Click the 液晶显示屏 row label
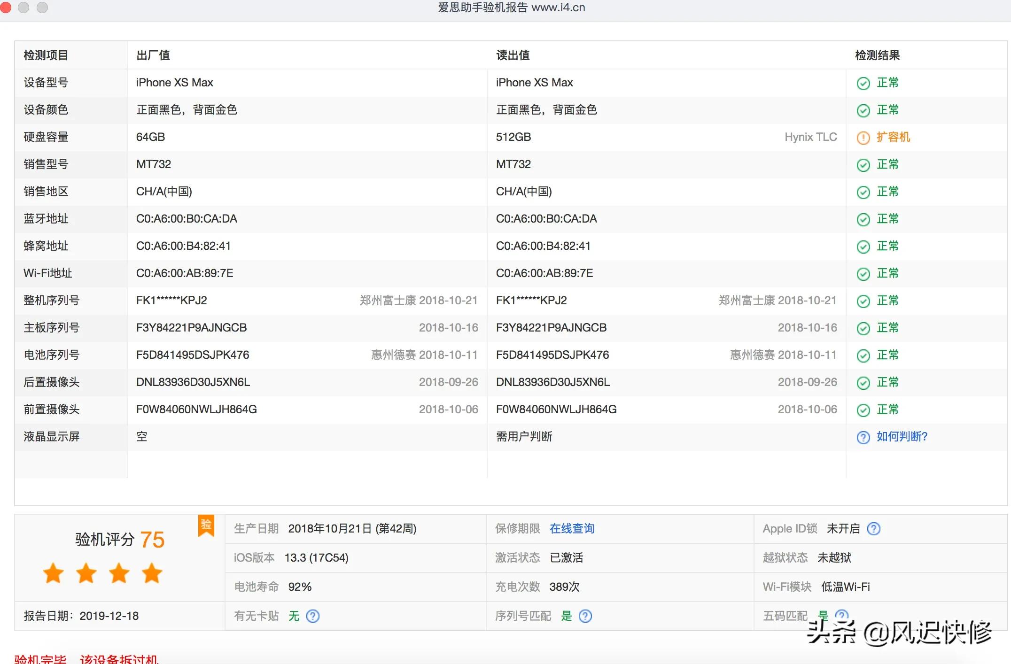 coord(51,437)
